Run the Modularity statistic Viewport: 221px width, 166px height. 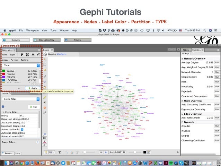pyautogui.click(x=217, y=86)
